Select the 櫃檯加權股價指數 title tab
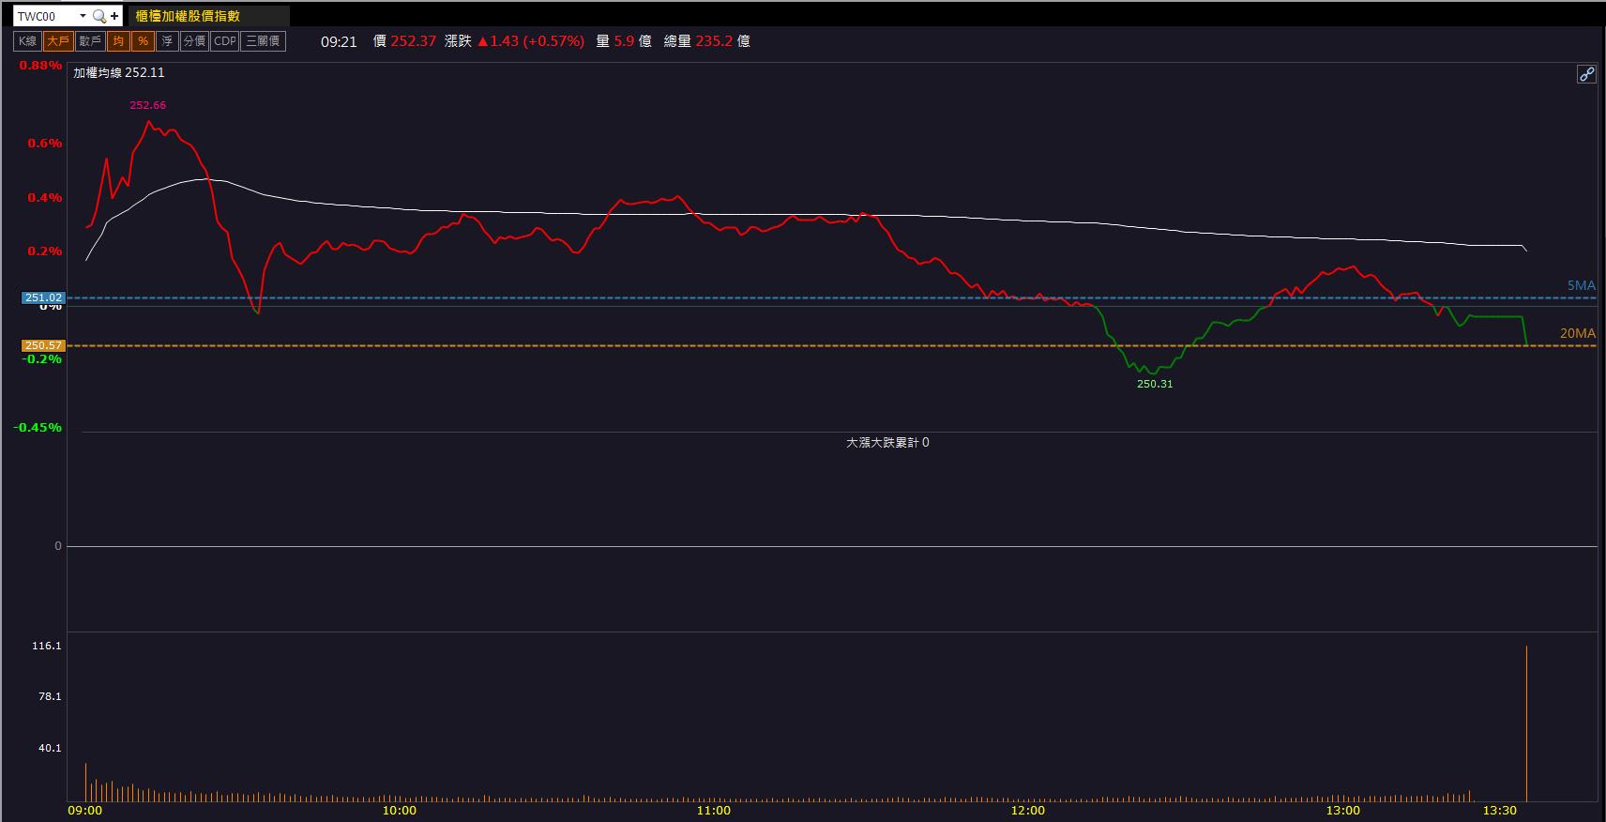 [208, 16]
